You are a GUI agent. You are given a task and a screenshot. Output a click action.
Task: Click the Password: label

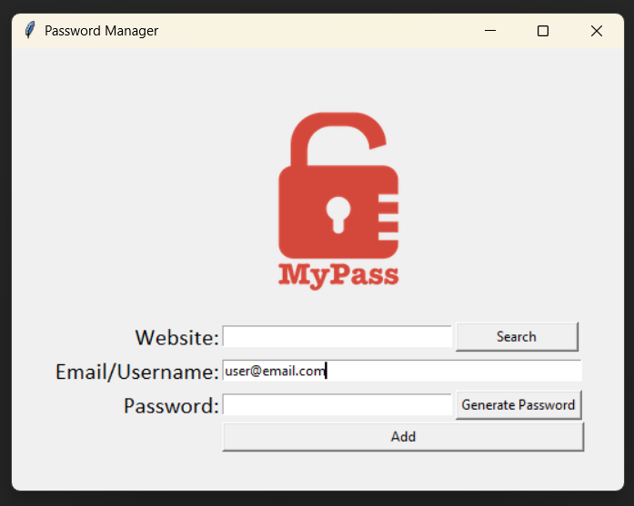pyautogui.click(x=171, y=405)
